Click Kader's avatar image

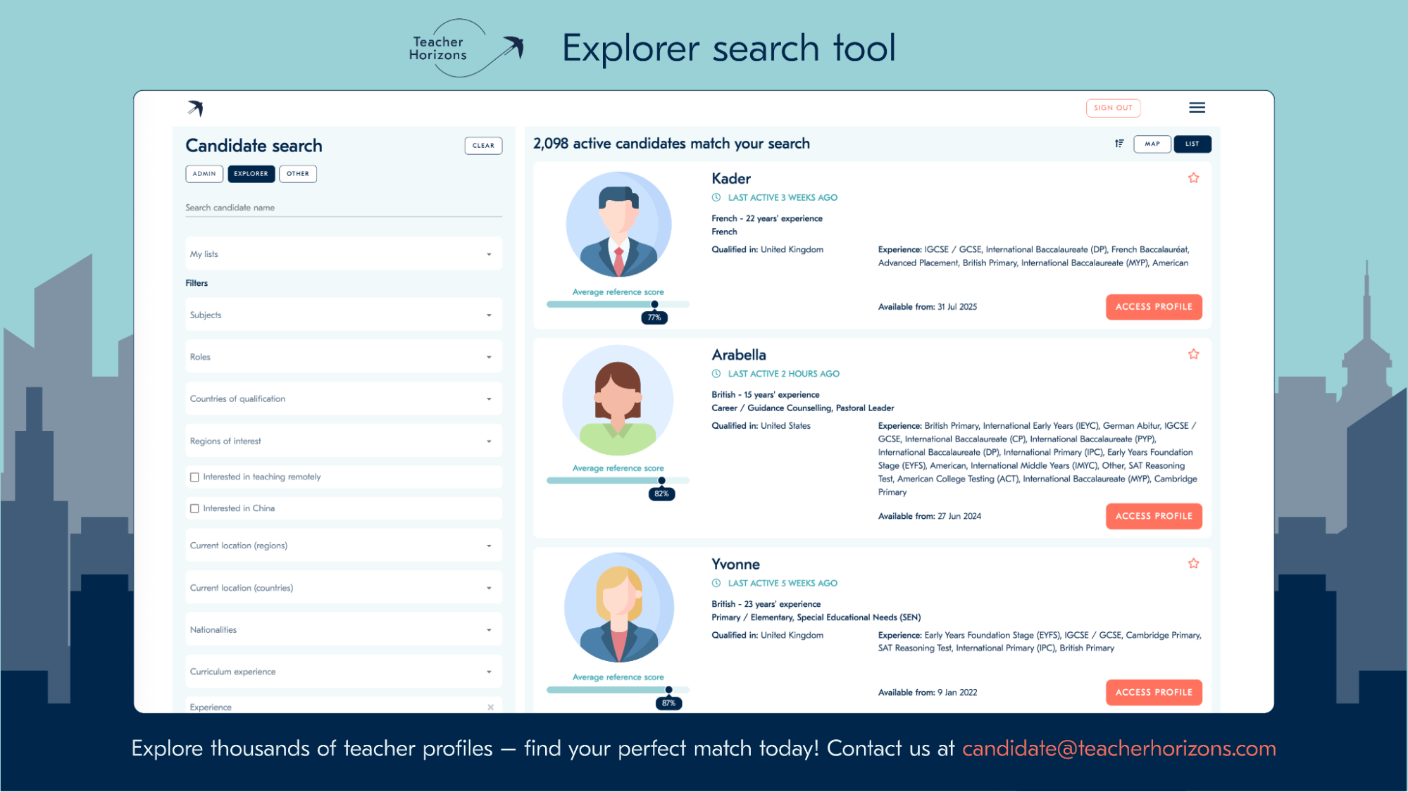pyautogui.click(x=618, y=225)
